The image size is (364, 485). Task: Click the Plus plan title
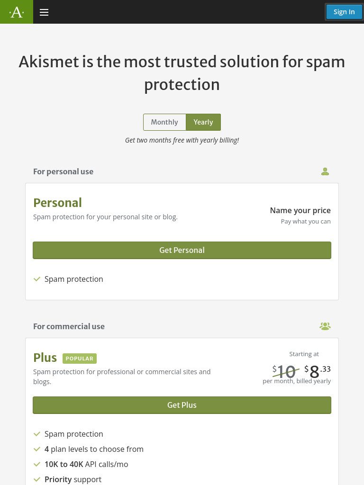45,358
